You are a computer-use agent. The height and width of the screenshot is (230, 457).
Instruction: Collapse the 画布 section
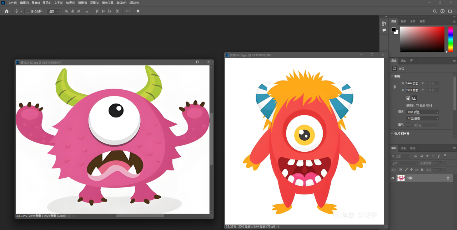click(392, 76)
